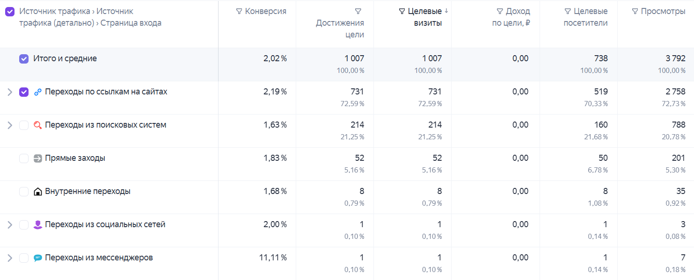Viewport: 694px width, 280px height.
Task: Click the sort arrow next to Целевые визиты
Action: (446, 11)
